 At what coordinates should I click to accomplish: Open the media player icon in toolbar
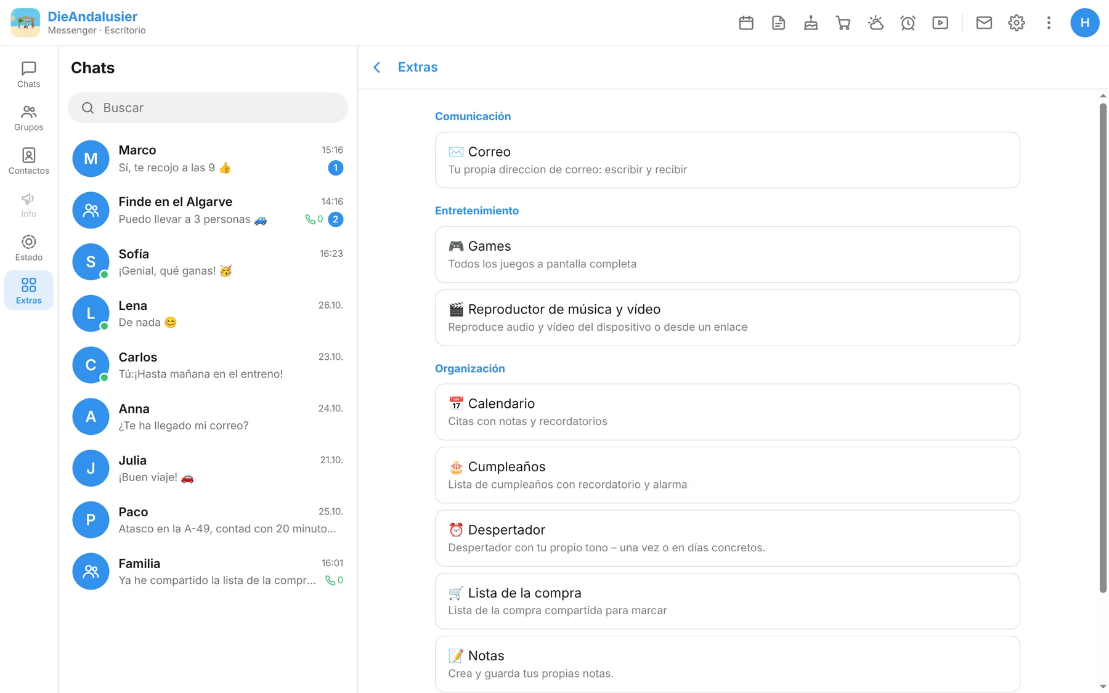[940, 23]
